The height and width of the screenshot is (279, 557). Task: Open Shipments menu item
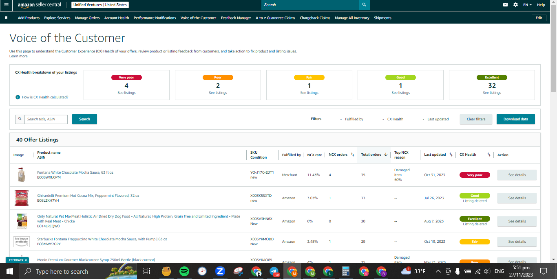[x=382, y=18]
